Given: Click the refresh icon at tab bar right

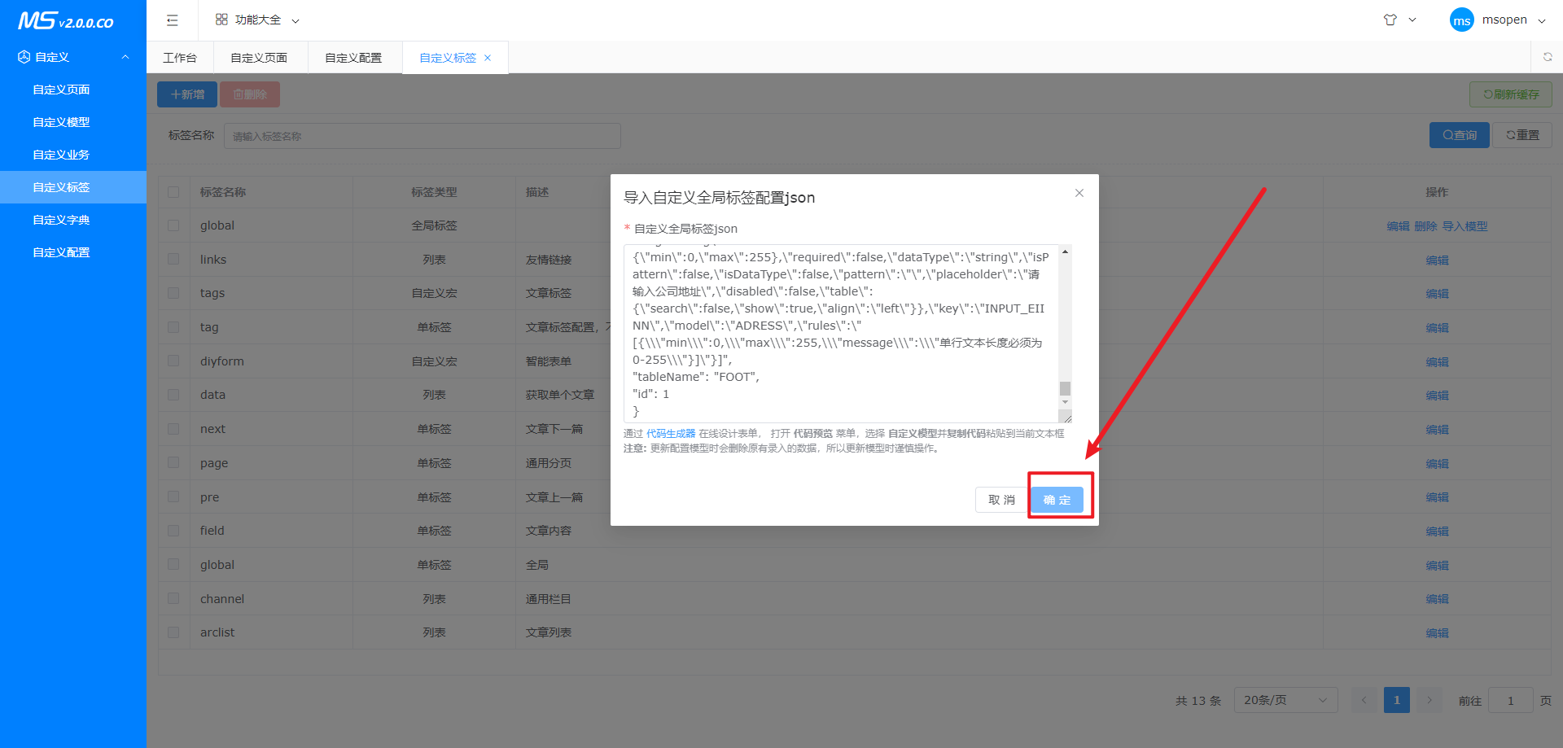Looking at the screenshot, I should click(1547, 57).
